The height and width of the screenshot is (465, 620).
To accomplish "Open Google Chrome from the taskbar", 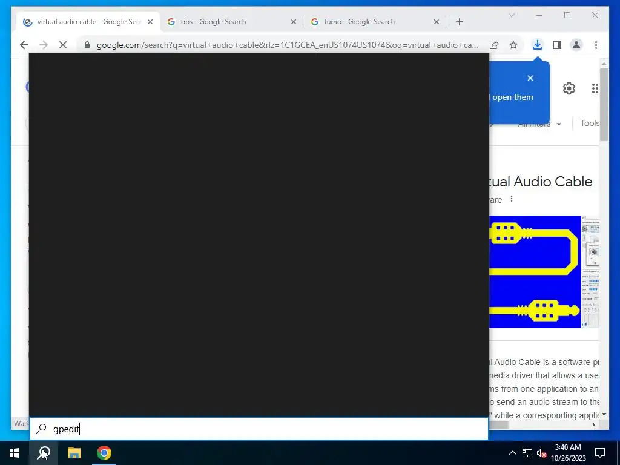I will [104, 453].
